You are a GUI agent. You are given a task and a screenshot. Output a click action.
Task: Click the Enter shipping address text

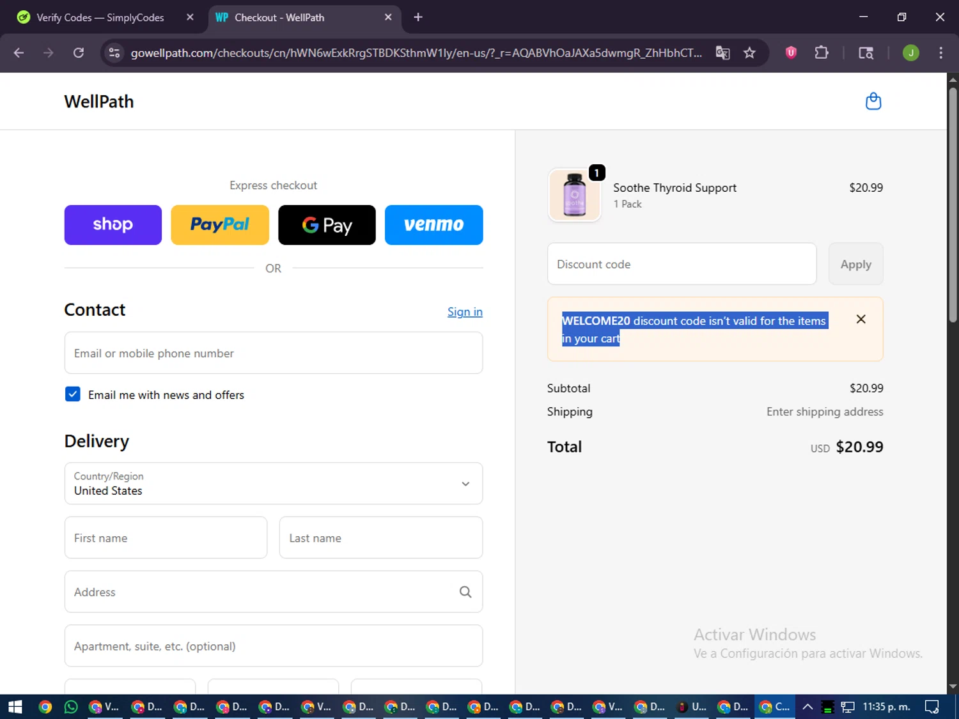[825, 412]
